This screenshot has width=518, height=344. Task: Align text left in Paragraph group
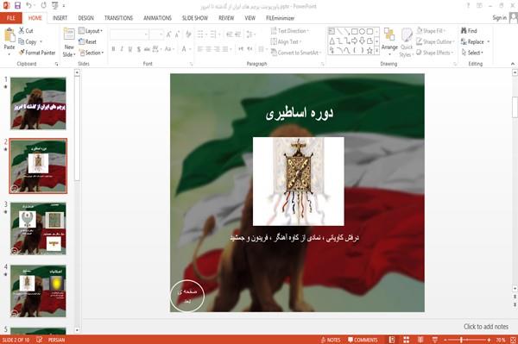200,49
